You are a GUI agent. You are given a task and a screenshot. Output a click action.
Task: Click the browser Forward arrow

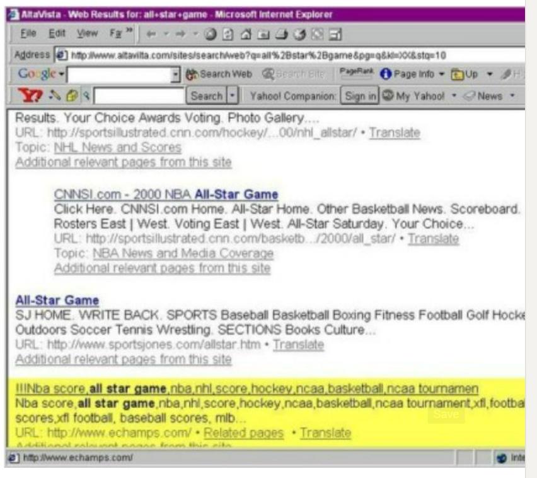click(180, 34)
